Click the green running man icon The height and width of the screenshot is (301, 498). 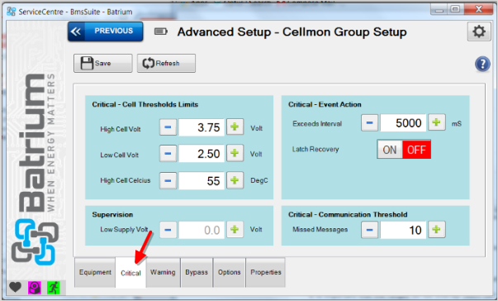[x=54, y=288]
